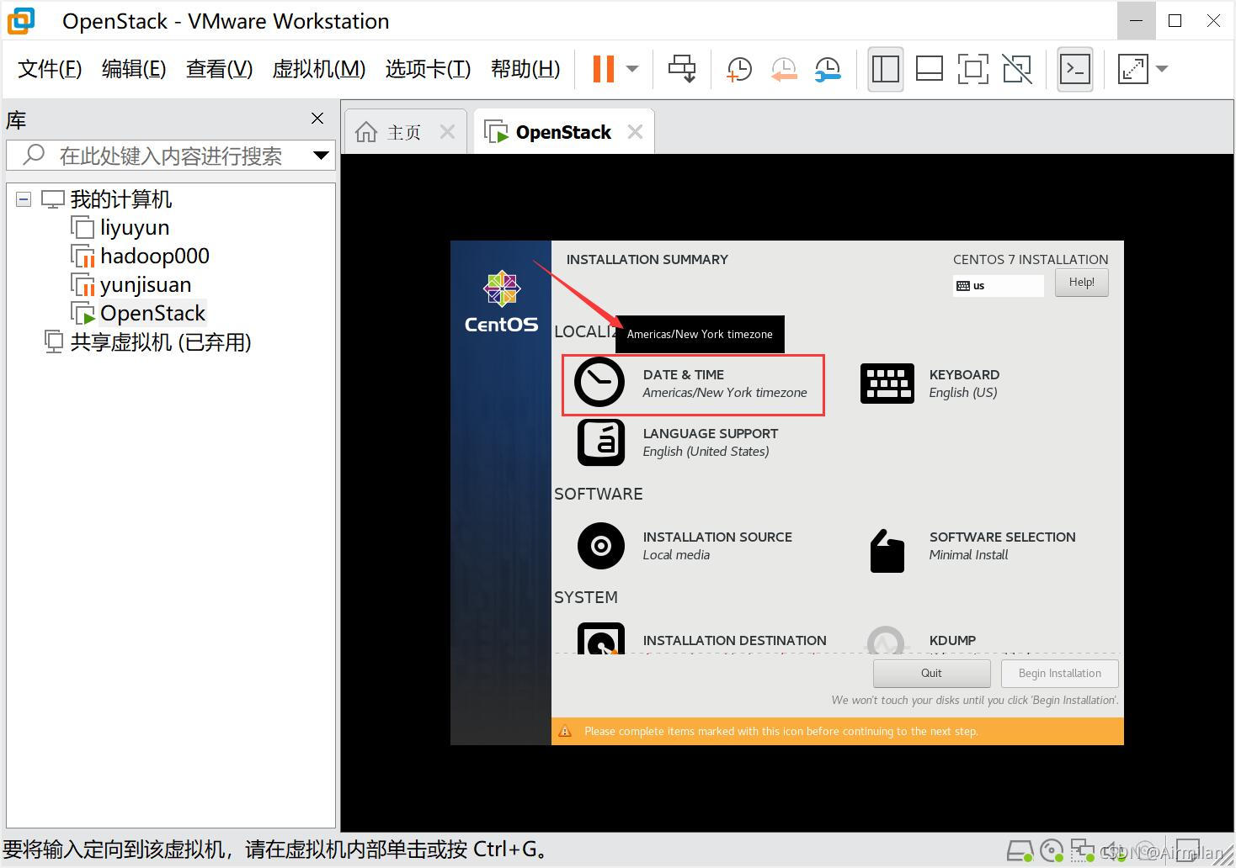Toggle the thumbnail bar view
Screen dimensions: 1236x868
point(930,69)
